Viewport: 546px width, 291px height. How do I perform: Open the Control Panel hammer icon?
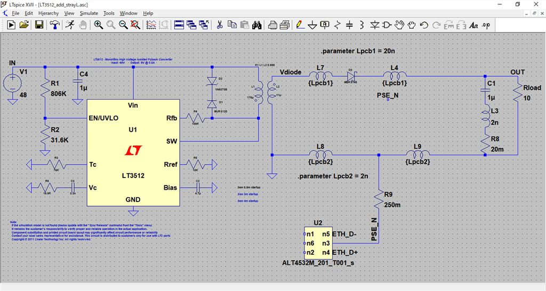55,25
